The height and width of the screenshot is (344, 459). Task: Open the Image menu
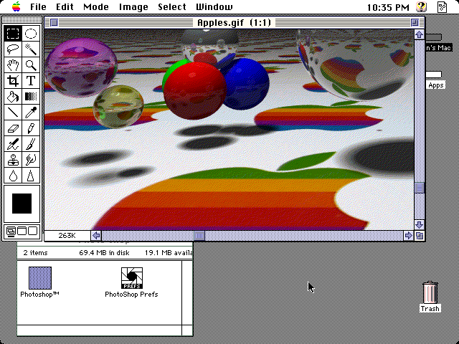[x=133, y=6]
